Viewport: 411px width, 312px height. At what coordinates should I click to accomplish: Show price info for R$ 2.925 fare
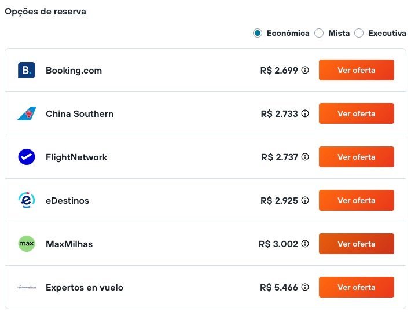click(x=305, y=200)
